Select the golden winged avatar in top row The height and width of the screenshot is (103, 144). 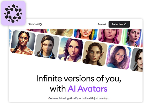tap(62, 33)
